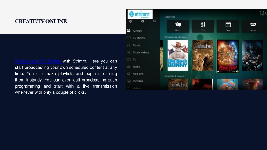Click the Music headphones icon
The height and width of the screenshot is (150, 267).
(x=129, y=45)
